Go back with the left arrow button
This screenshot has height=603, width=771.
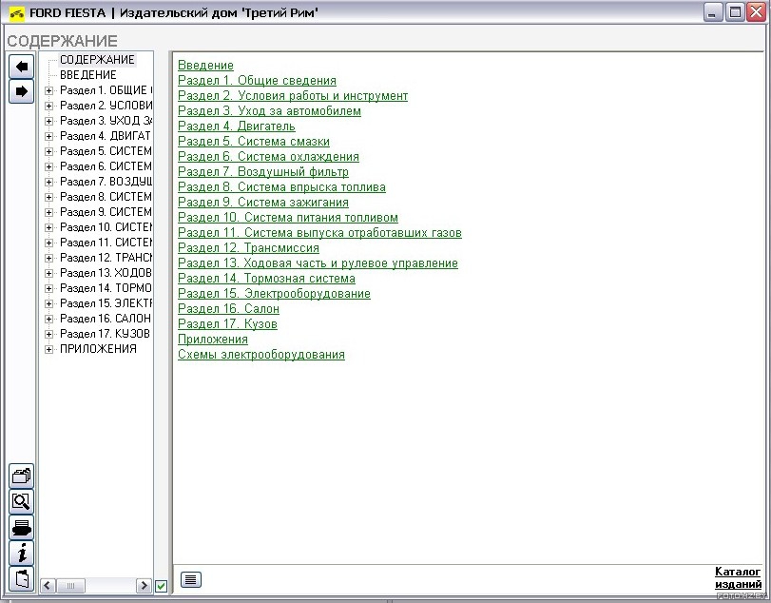pyautogui.click(x=21, y=67)
